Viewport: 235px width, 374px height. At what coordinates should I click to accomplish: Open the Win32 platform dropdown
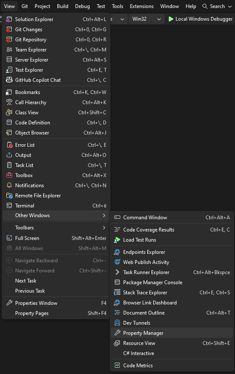coord(146,19)
